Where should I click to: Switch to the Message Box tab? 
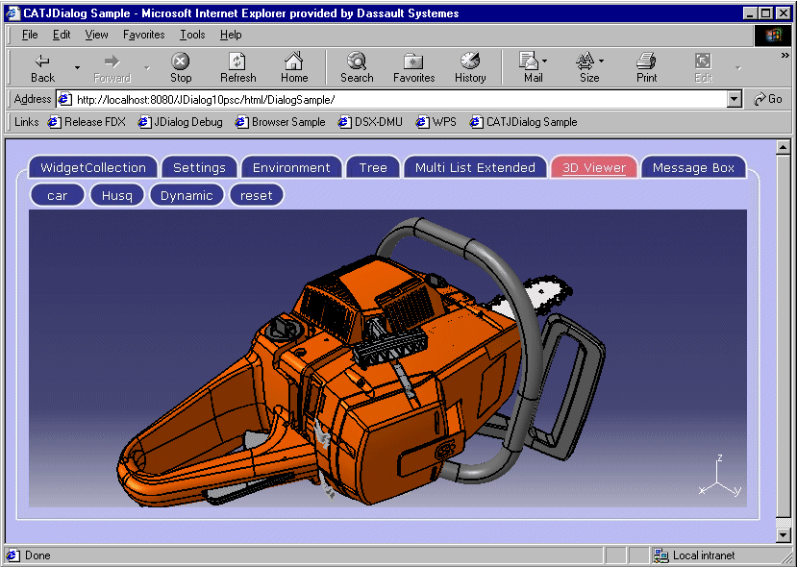pyautogui.click(x=693, y=167)
